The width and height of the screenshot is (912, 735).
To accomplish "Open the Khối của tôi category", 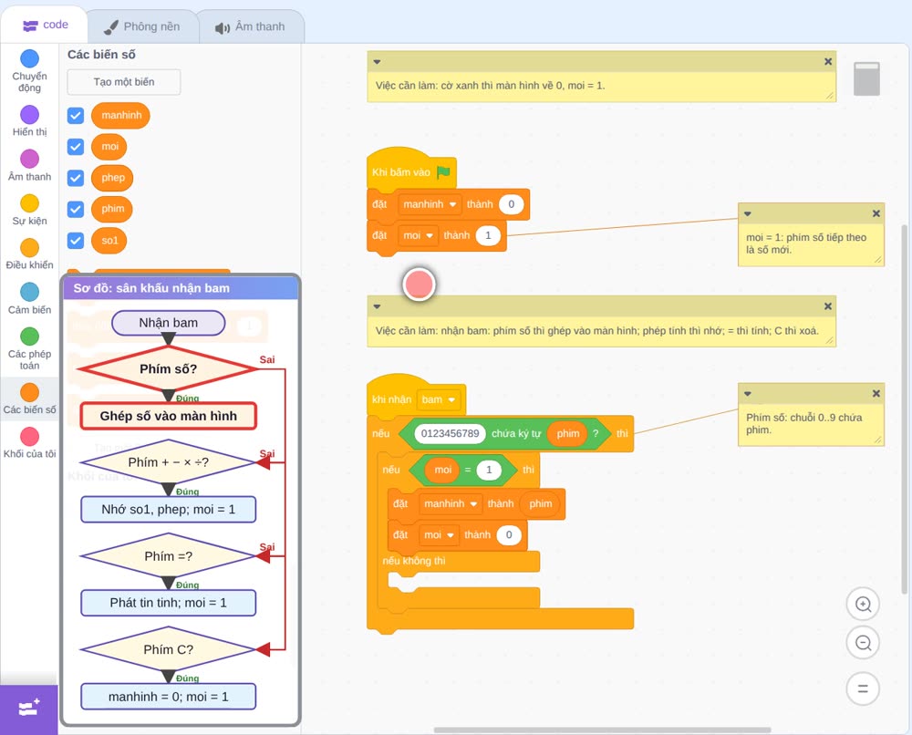I will 29,443.
